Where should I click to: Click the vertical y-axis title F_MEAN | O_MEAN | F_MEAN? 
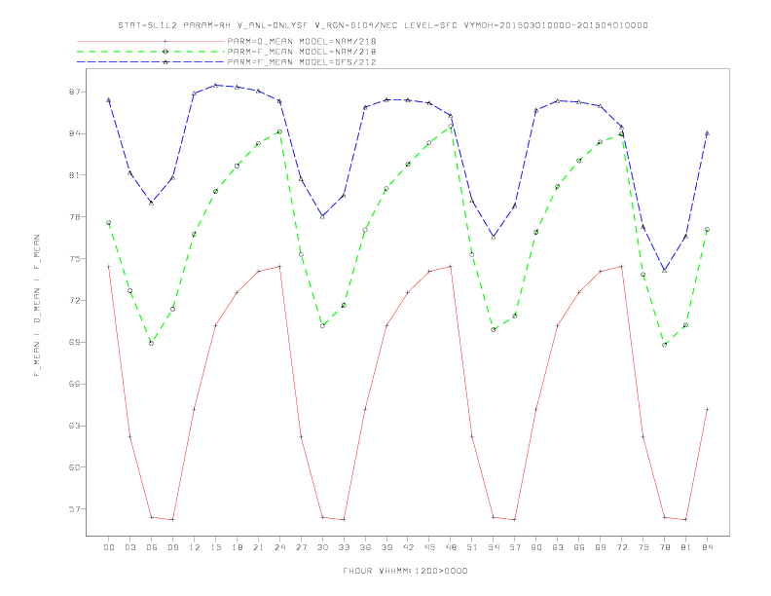coord(37,306)
